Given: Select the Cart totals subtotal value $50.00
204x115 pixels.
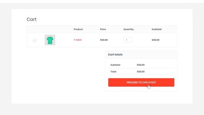Looking at the screenshot, I should 141,65.
